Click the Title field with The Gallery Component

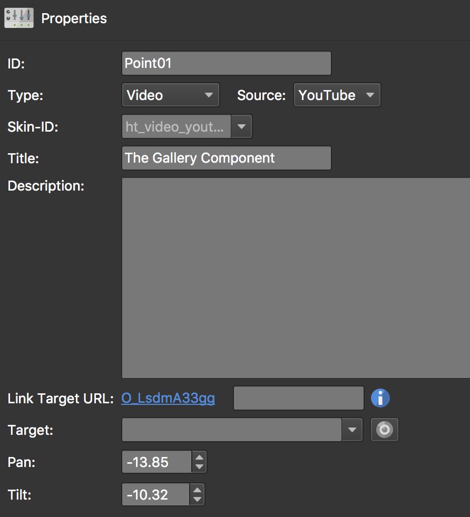(x=227, y=158)
